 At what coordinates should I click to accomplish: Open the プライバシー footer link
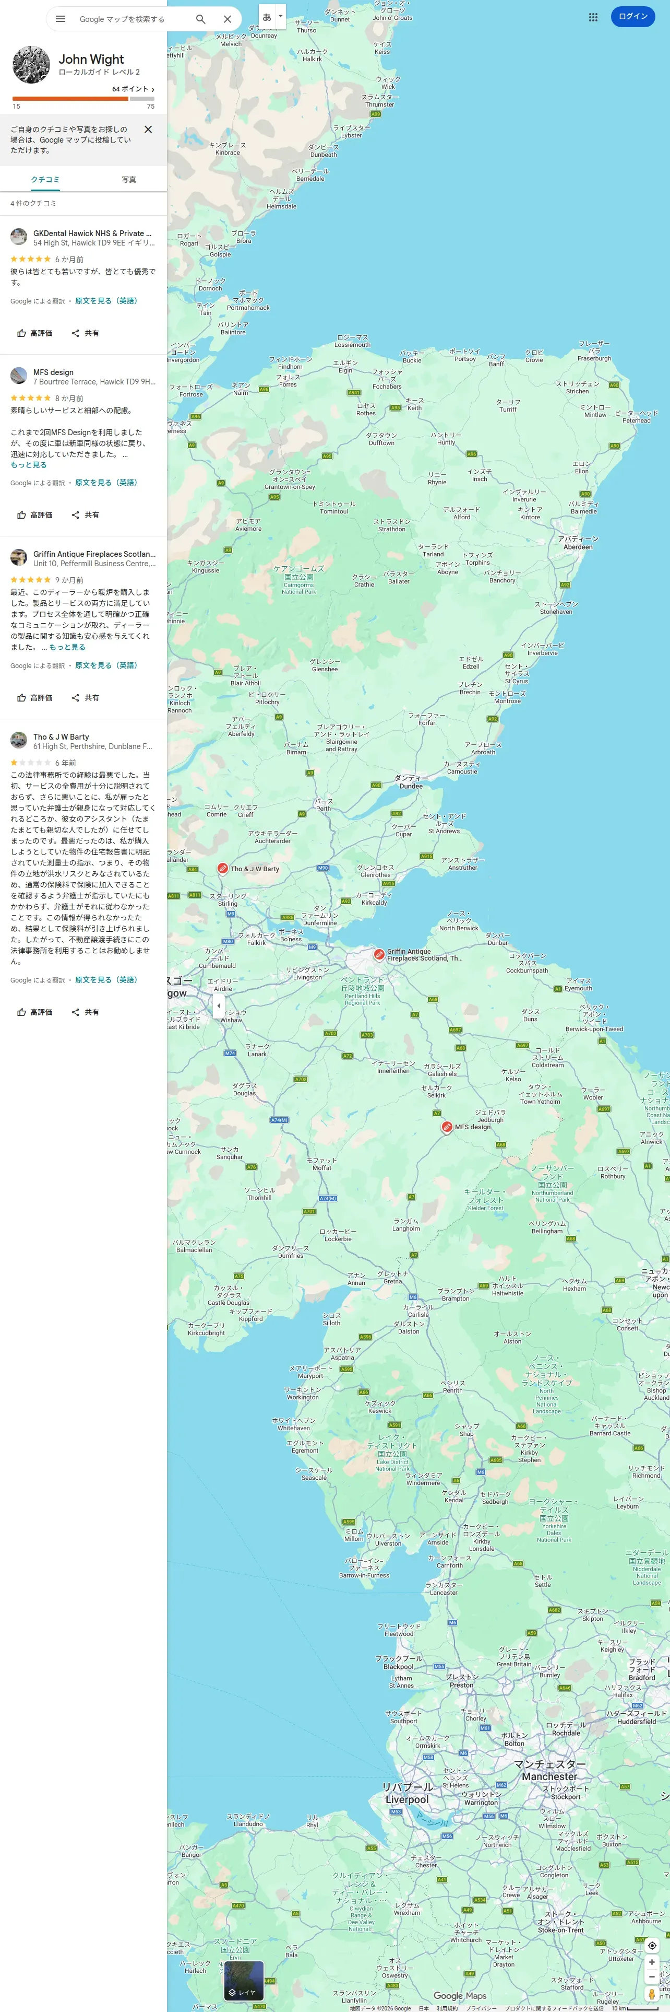tap(481, 2008)
